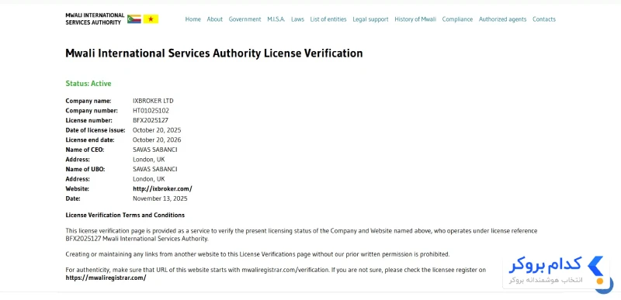Select the company name IXBROKER LTD
621x300 pixels.
click(153, 101)
